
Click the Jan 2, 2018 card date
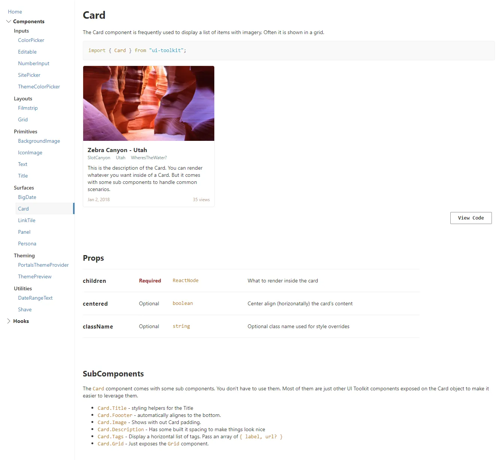pyautogui.click(x=99, y=200)
